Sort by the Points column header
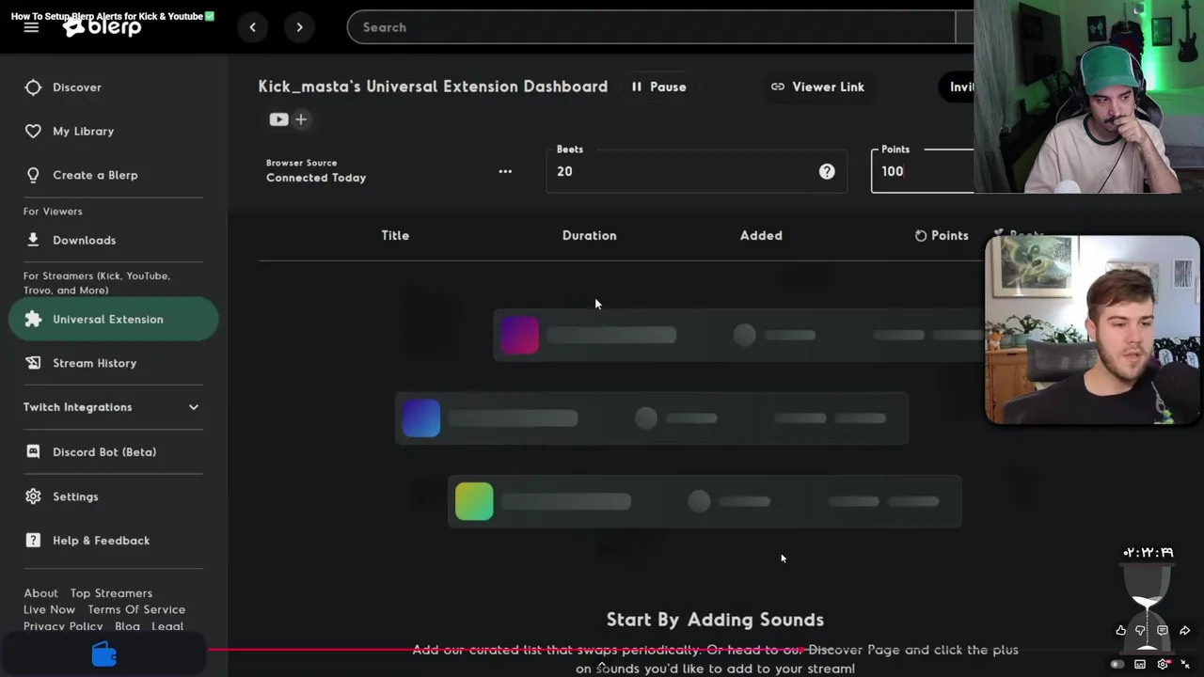 pos(942,235)
